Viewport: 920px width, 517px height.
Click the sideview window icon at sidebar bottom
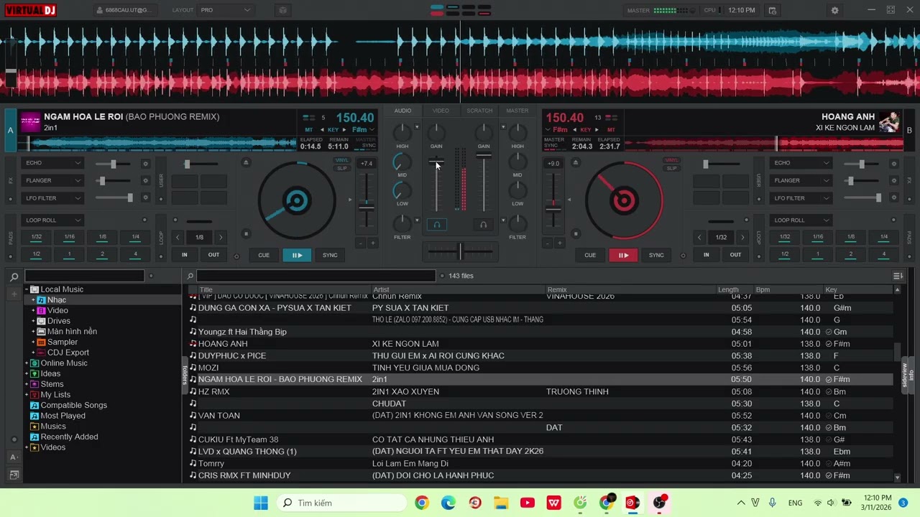click(14, 475)
